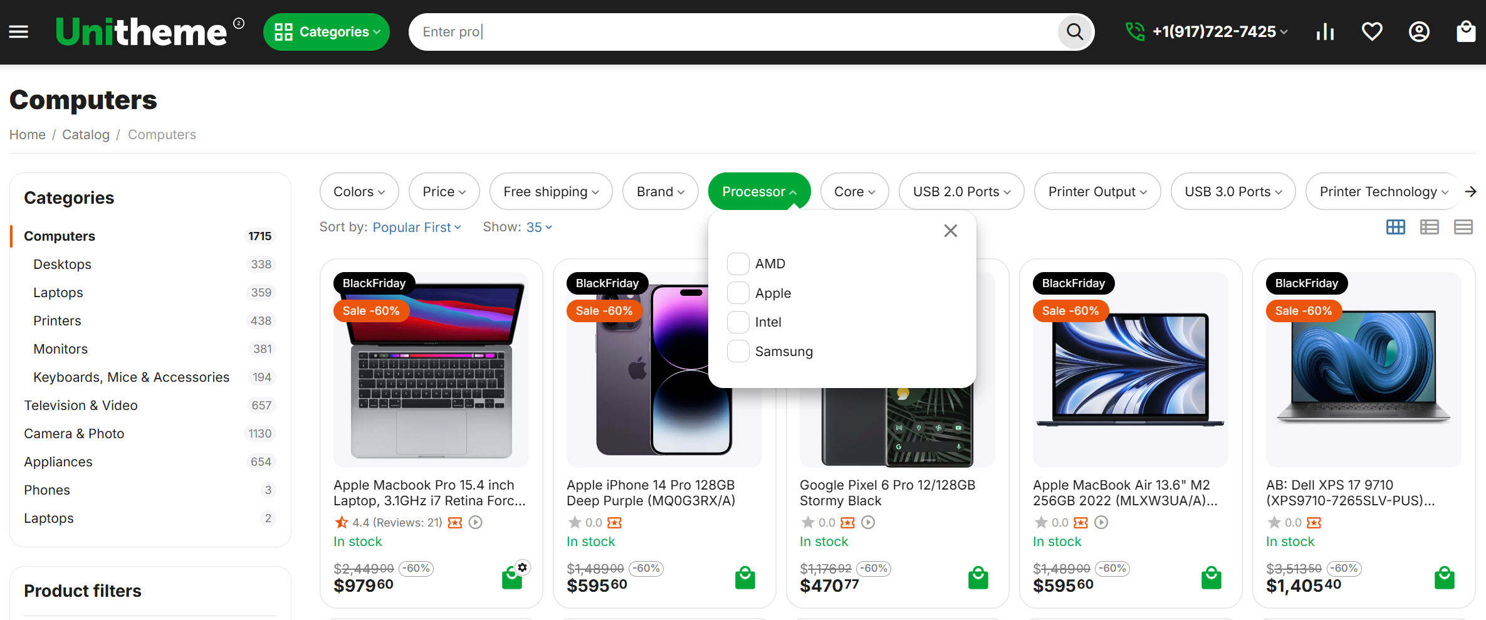Open the user account icon

(x=1419, y=31)
